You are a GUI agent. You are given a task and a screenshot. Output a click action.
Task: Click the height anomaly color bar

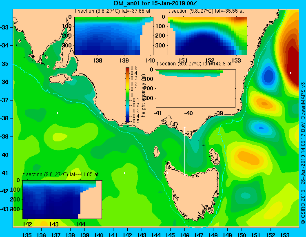point(127,95)
